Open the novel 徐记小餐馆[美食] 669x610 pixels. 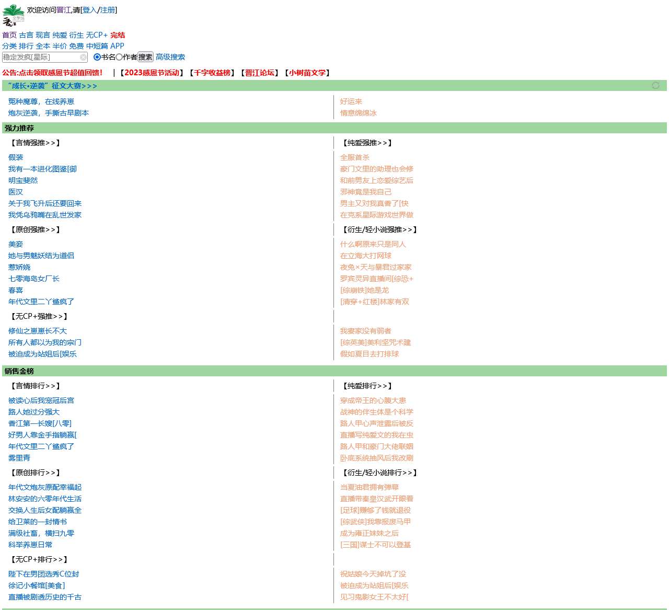coord(37,585)
